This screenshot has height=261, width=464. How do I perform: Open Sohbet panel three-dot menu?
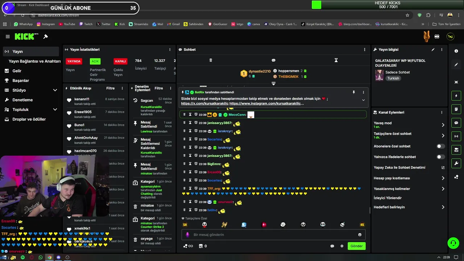365,50
